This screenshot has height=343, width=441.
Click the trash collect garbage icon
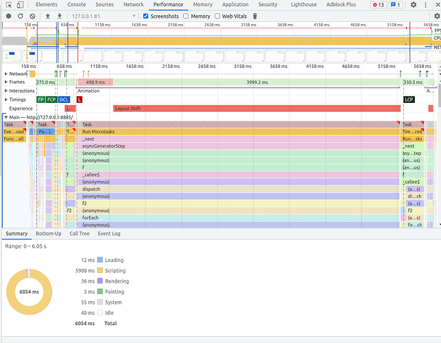(x=255, y=16)
